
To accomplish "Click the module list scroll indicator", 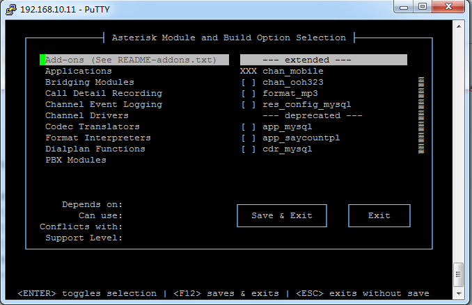I will point(420,115).
